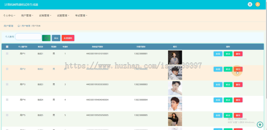Check the checkbox for 用户3 row
The image size is (267, 130).
point(7,84)
